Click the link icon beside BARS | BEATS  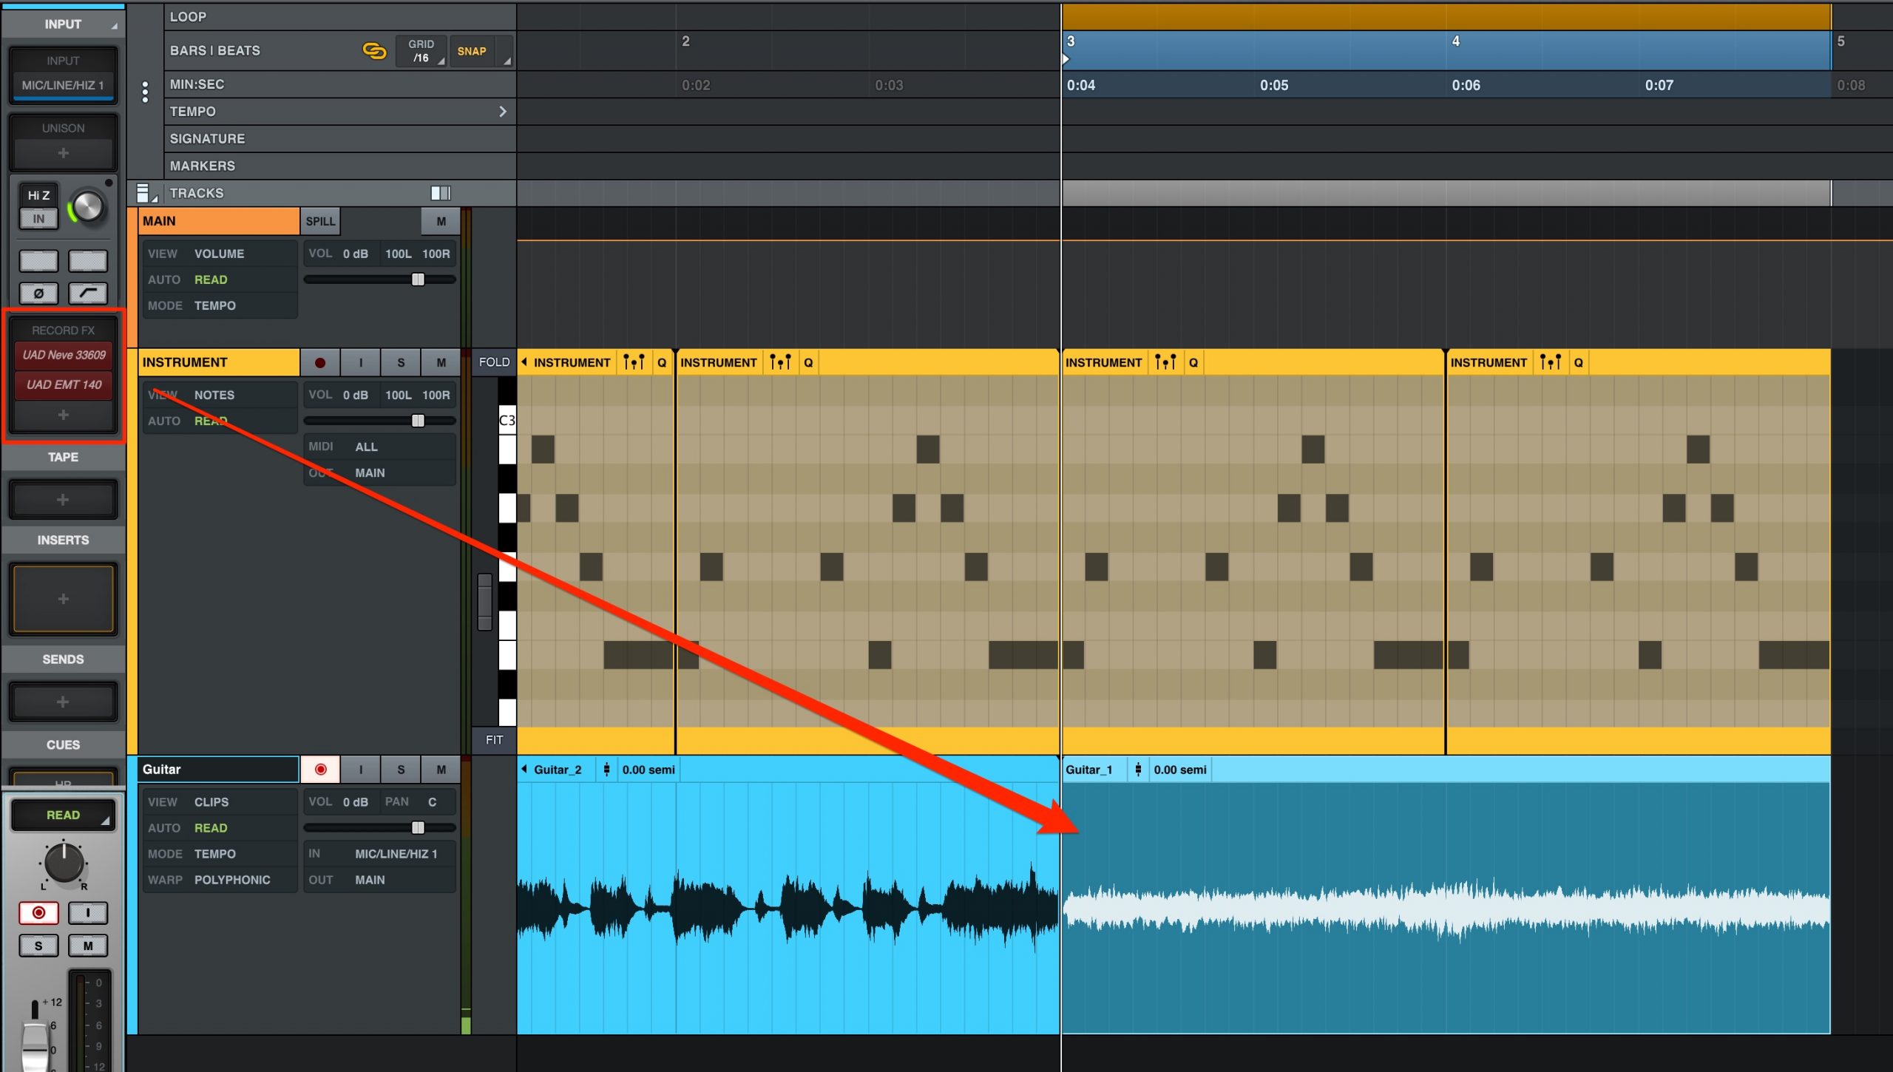(x=374, y=51)
